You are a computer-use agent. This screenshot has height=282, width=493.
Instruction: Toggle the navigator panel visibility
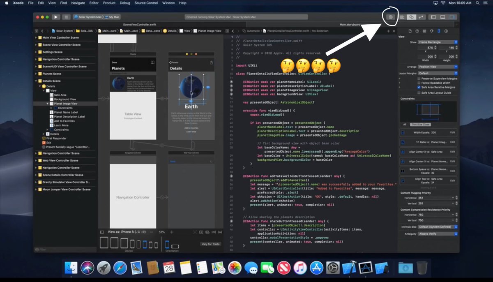click(x=433, y=17)
